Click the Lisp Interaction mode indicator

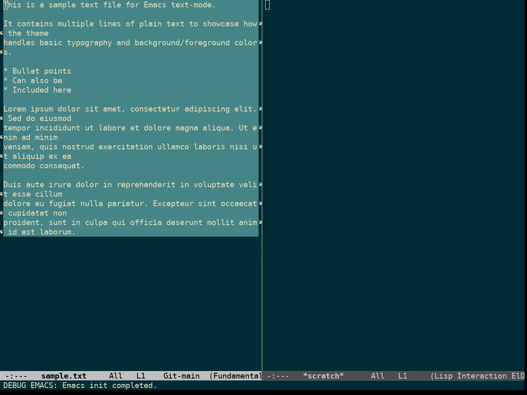tap(469, 376)
